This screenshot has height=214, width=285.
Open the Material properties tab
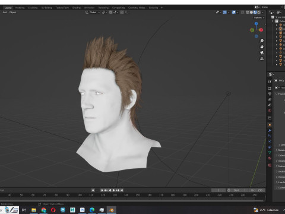(x=270, y=158)
